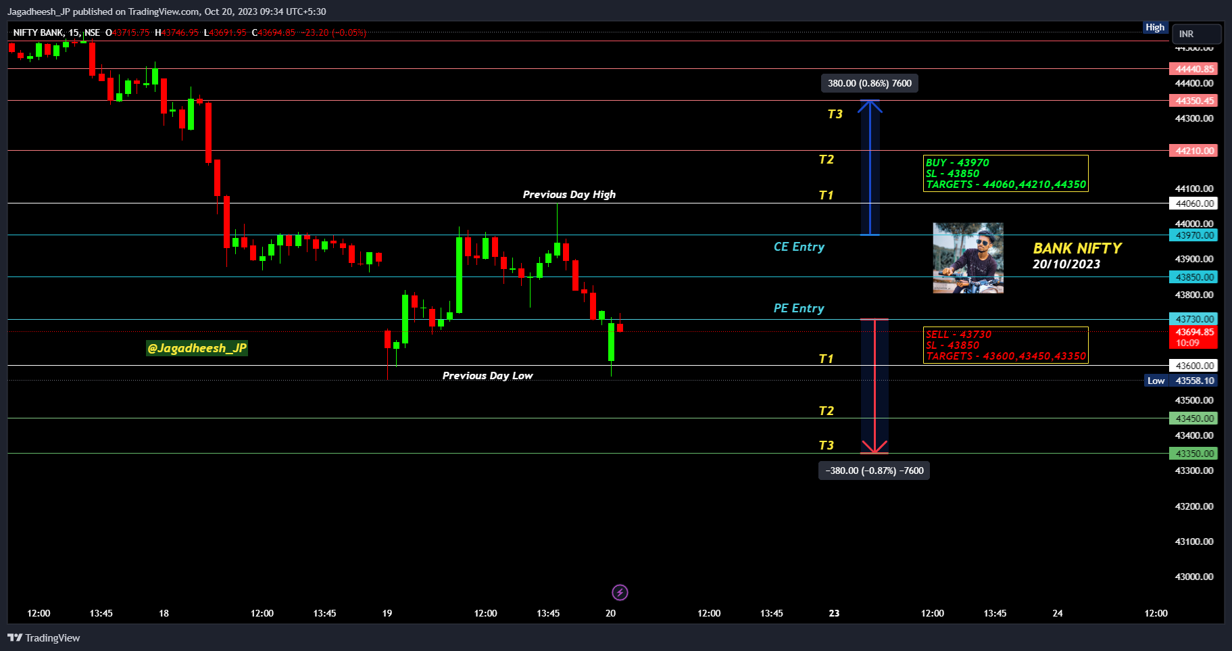Select the BANK NIFTY title text

[x=1077, y=248]
